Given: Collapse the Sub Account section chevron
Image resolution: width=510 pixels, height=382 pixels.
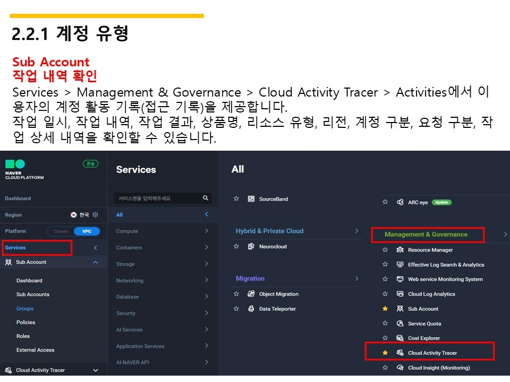Looking at the screenshot, I should point(95,262).
